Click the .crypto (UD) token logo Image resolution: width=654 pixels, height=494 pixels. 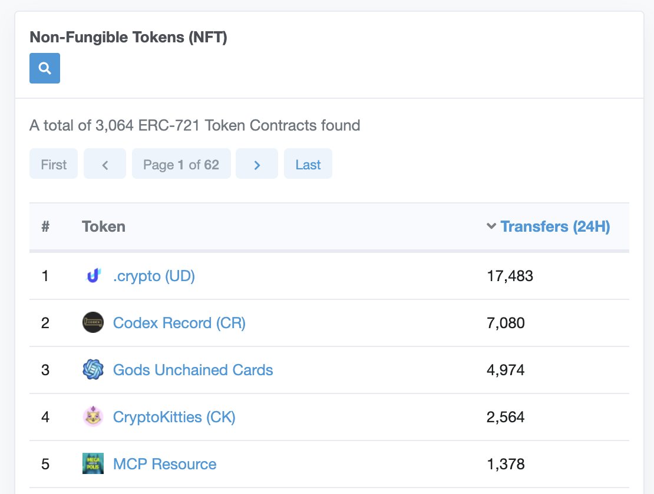tap(93, 275)
